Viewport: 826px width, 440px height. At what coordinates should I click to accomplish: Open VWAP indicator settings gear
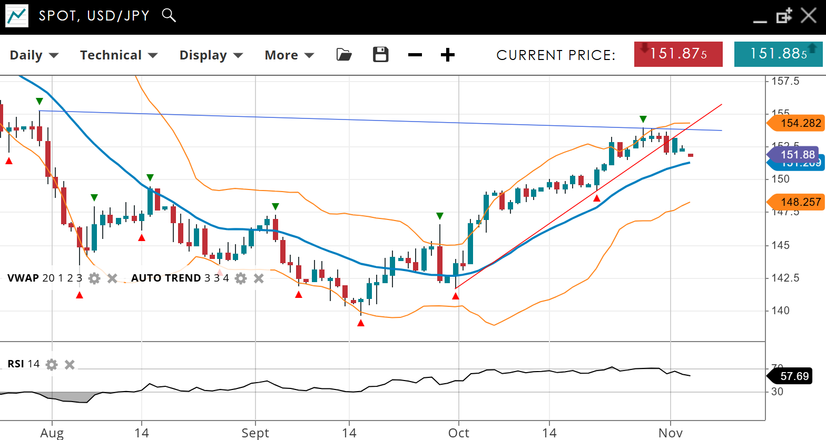click(94, 278)
